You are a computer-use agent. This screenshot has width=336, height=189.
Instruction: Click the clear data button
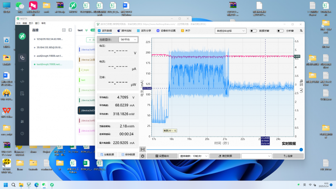225,156
